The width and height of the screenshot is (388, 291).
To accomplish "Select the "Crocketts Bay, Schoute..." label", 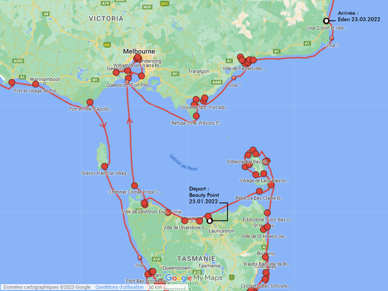I will click(266, 286).
